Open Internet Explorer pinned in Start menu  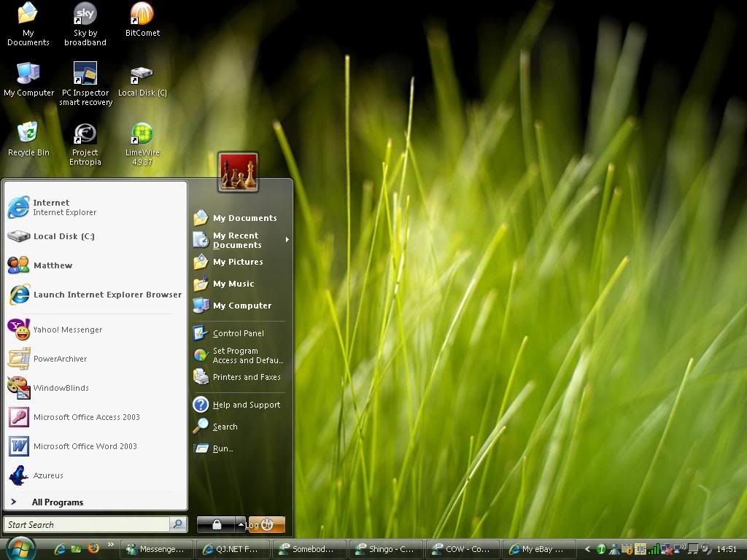[x=96, y=207]
